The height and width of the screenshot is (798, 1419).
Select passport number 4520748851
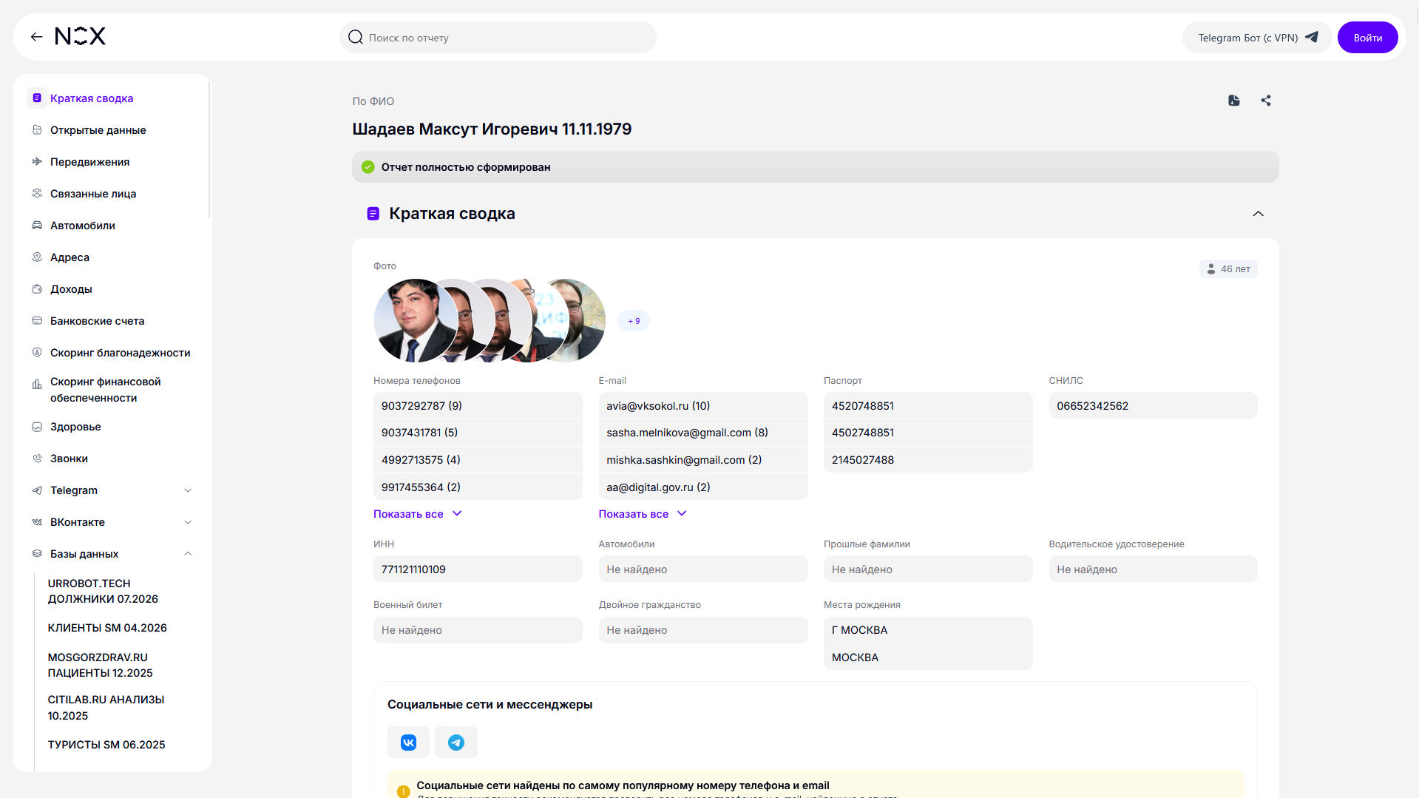(928, 406)
